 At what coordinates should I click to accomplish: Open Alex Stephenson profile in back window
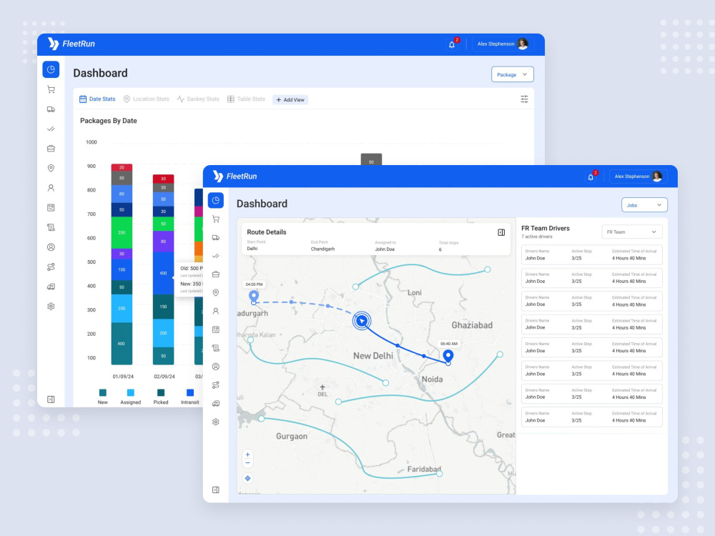pos(502,44)
